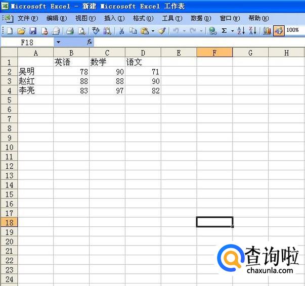Viewport: 305px width, 286px height.
Task: Click the Select All corner button
Action: pyautogui.click(x=9, y=53)
